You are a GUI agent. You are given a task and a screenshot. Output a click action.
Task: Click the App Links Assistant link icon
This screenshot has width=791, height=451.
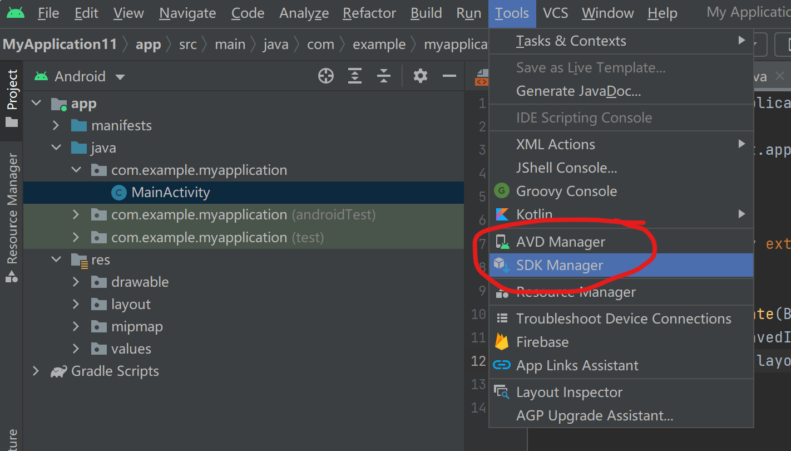pos(502,365)
